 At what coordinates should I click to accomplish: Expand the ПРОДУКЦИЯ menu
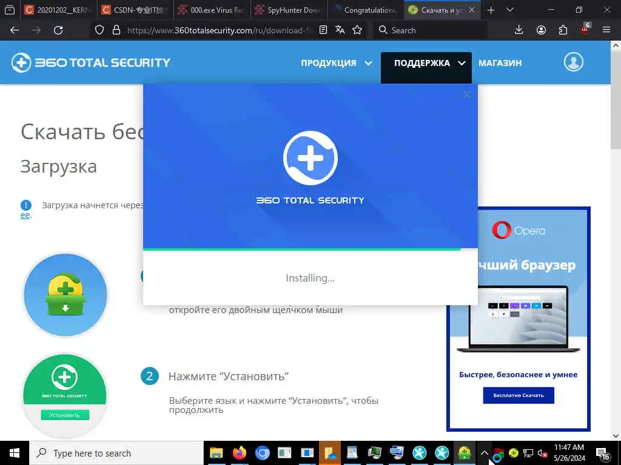coord(336,63)
